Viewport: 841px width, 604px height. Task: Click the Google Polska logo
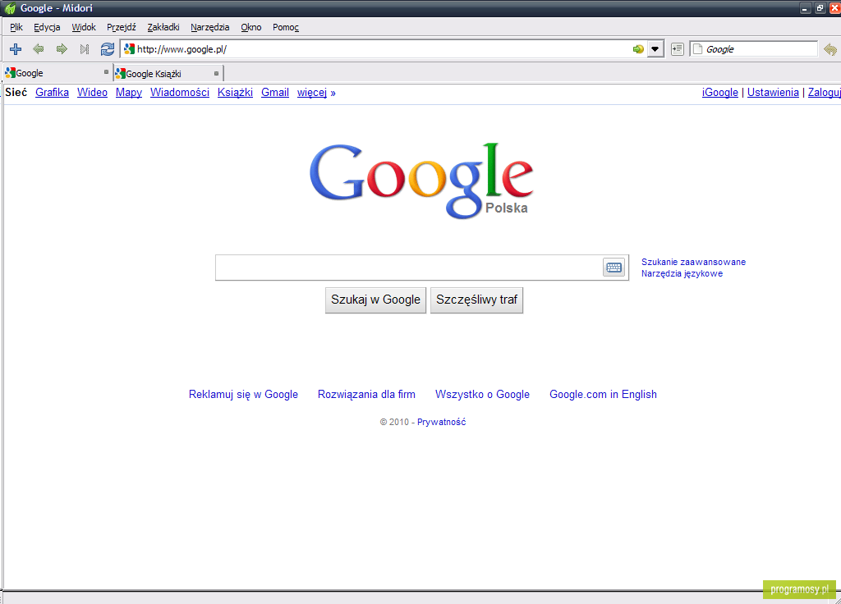coord(421,181)
